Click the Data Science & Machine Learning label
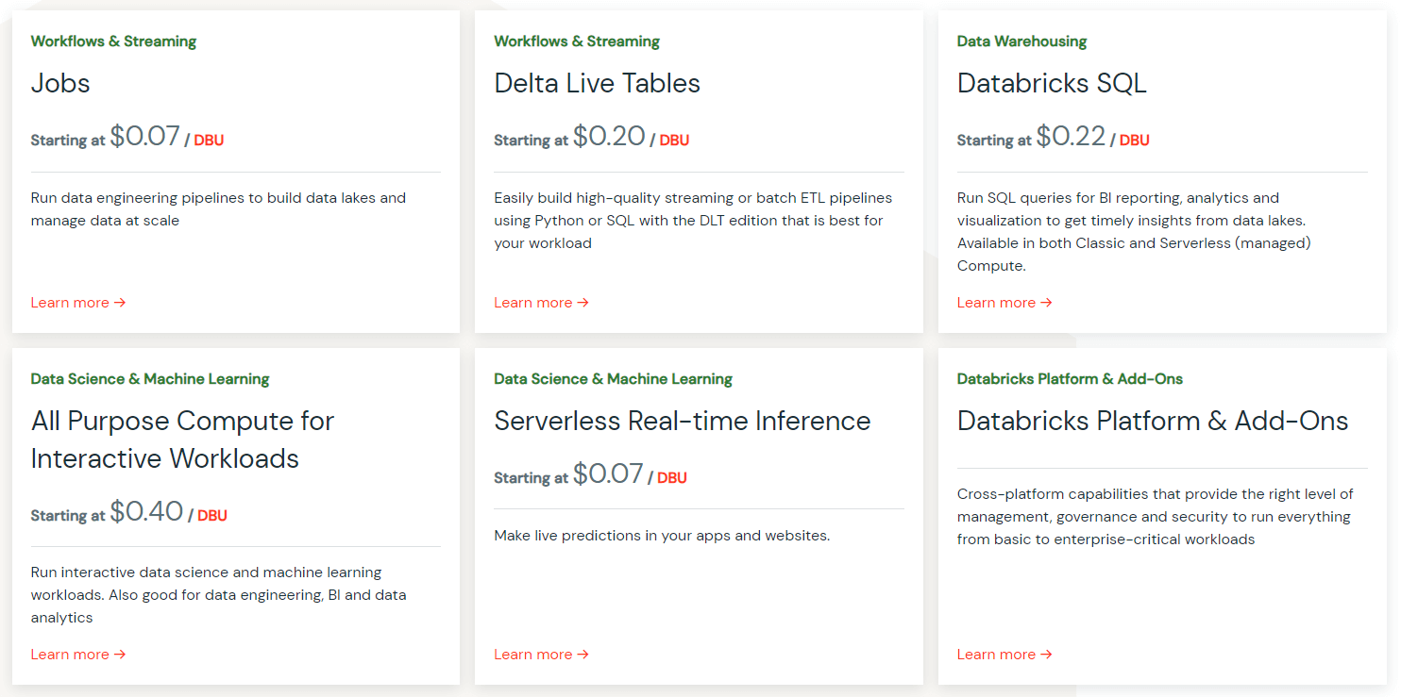 click(x=150, y=378)
